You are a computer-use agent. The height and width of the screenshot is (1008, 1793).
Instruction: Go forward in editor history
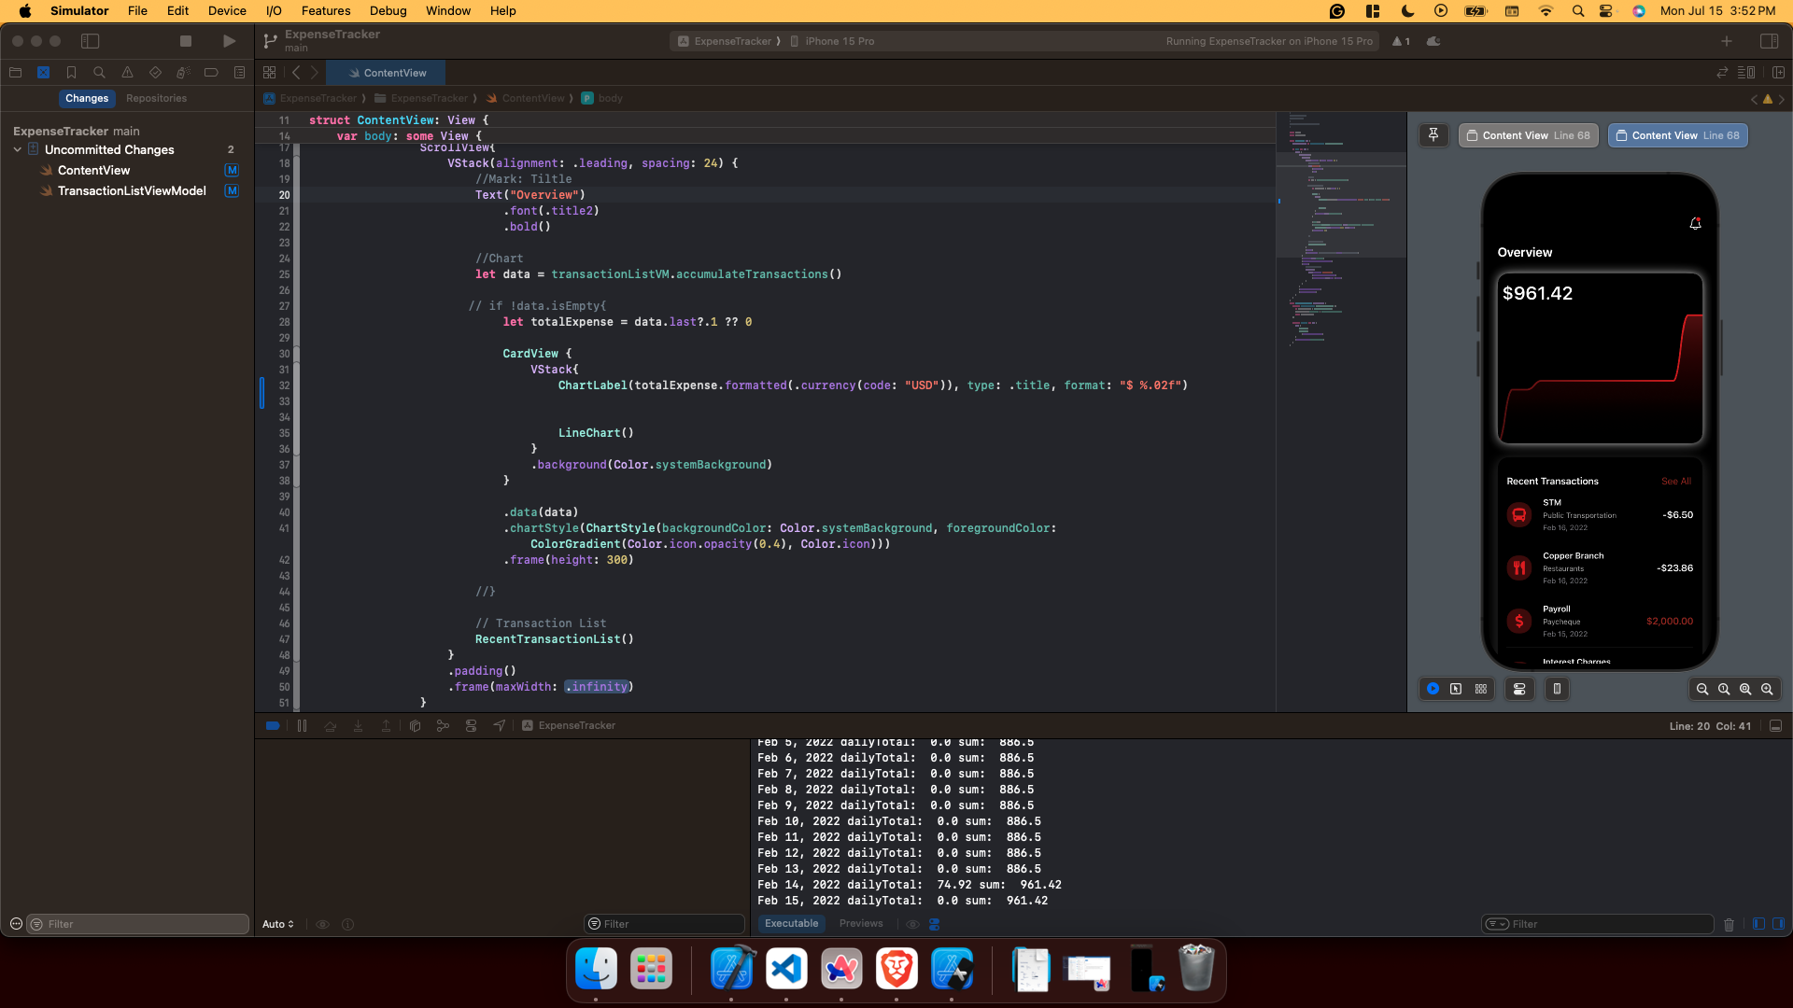click(315, 73)
